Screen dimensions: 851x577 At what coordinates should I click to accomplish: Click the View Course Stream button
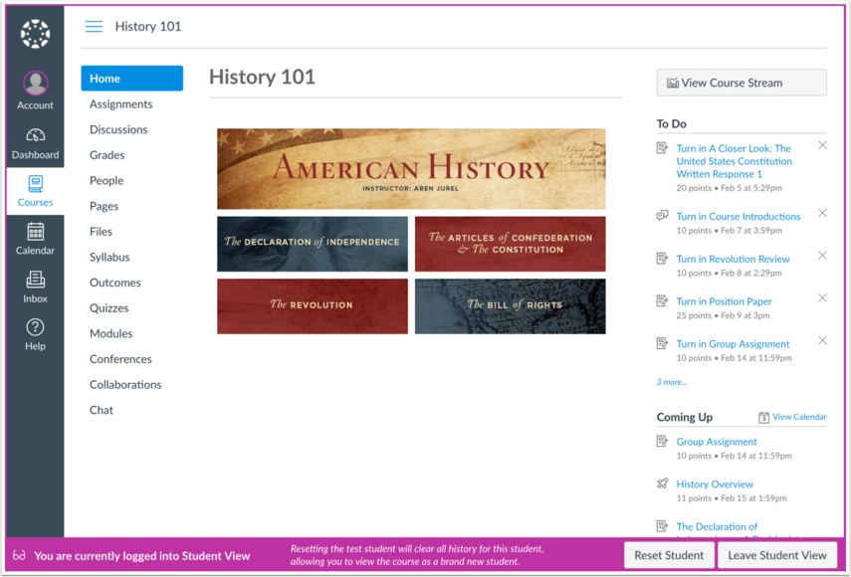click(742, 83)
